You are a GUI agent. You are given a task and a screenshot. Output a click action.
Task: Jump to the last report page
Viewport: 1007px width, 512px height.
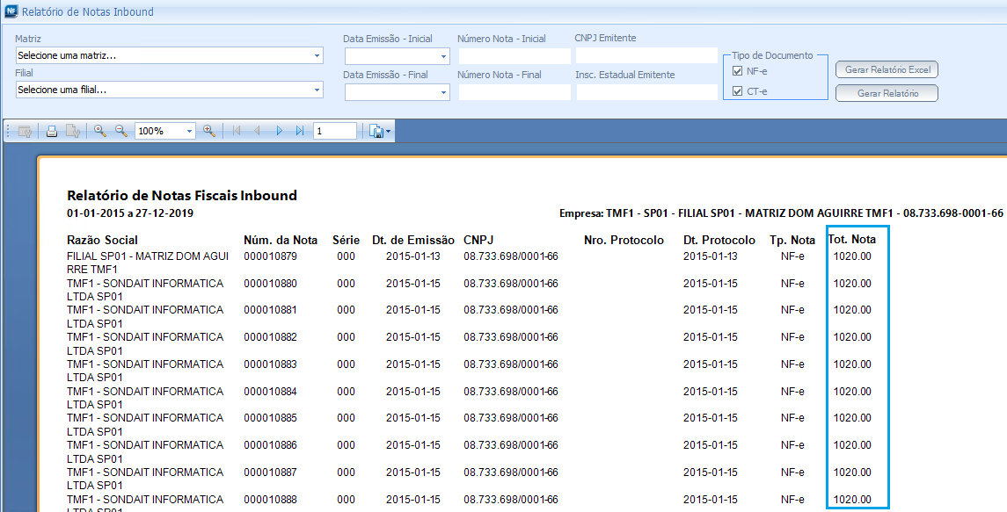(300, 131)
